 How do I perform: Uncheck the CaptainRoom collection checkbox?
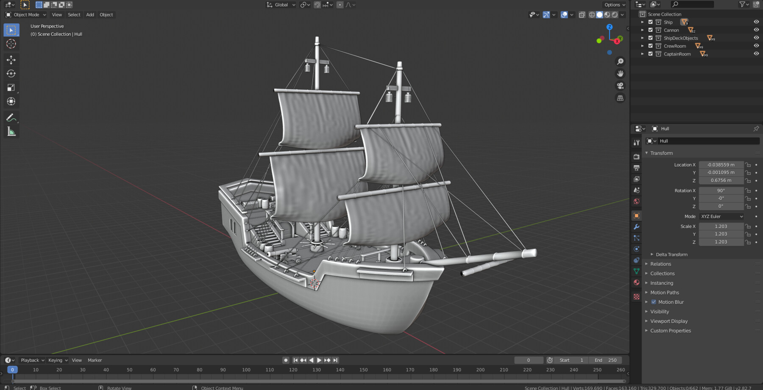650,54
